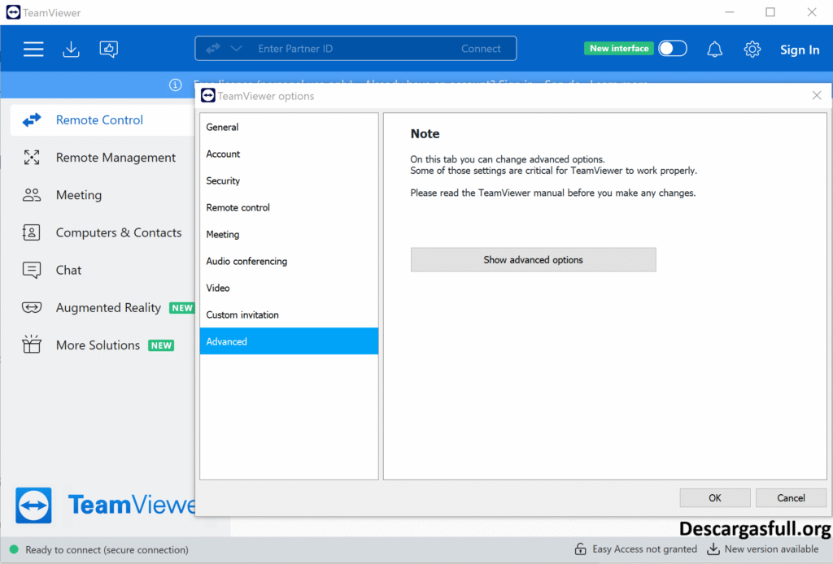Open the Chat panel icon
This screenshot has width=833, height=564.
tap(30, 269)
